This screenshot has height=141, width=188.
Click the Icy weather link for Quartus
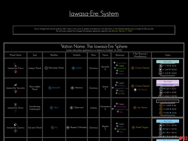[x=56, y=127]
